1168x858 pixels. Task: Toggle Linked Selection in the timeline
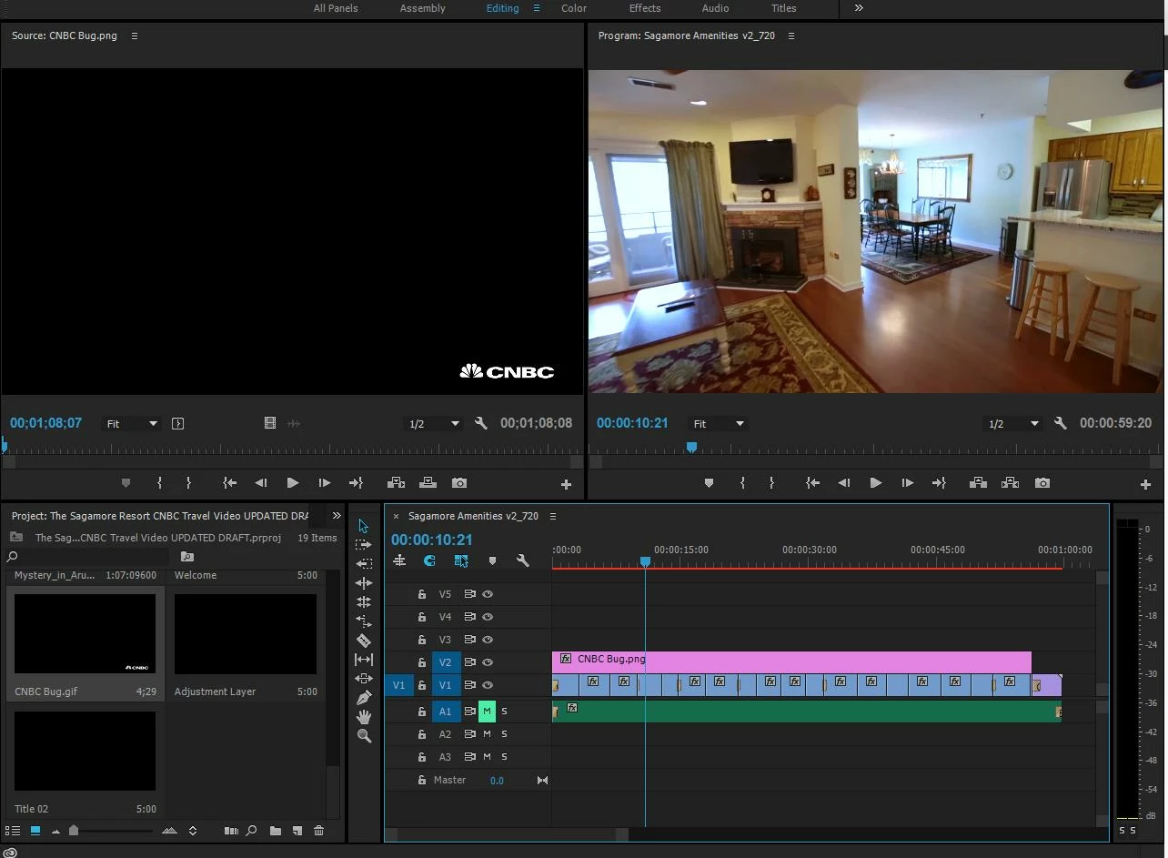pos(461,561)
